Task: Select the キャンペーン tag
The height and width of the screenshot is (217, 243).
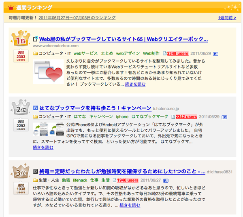Action: [101, 117]
